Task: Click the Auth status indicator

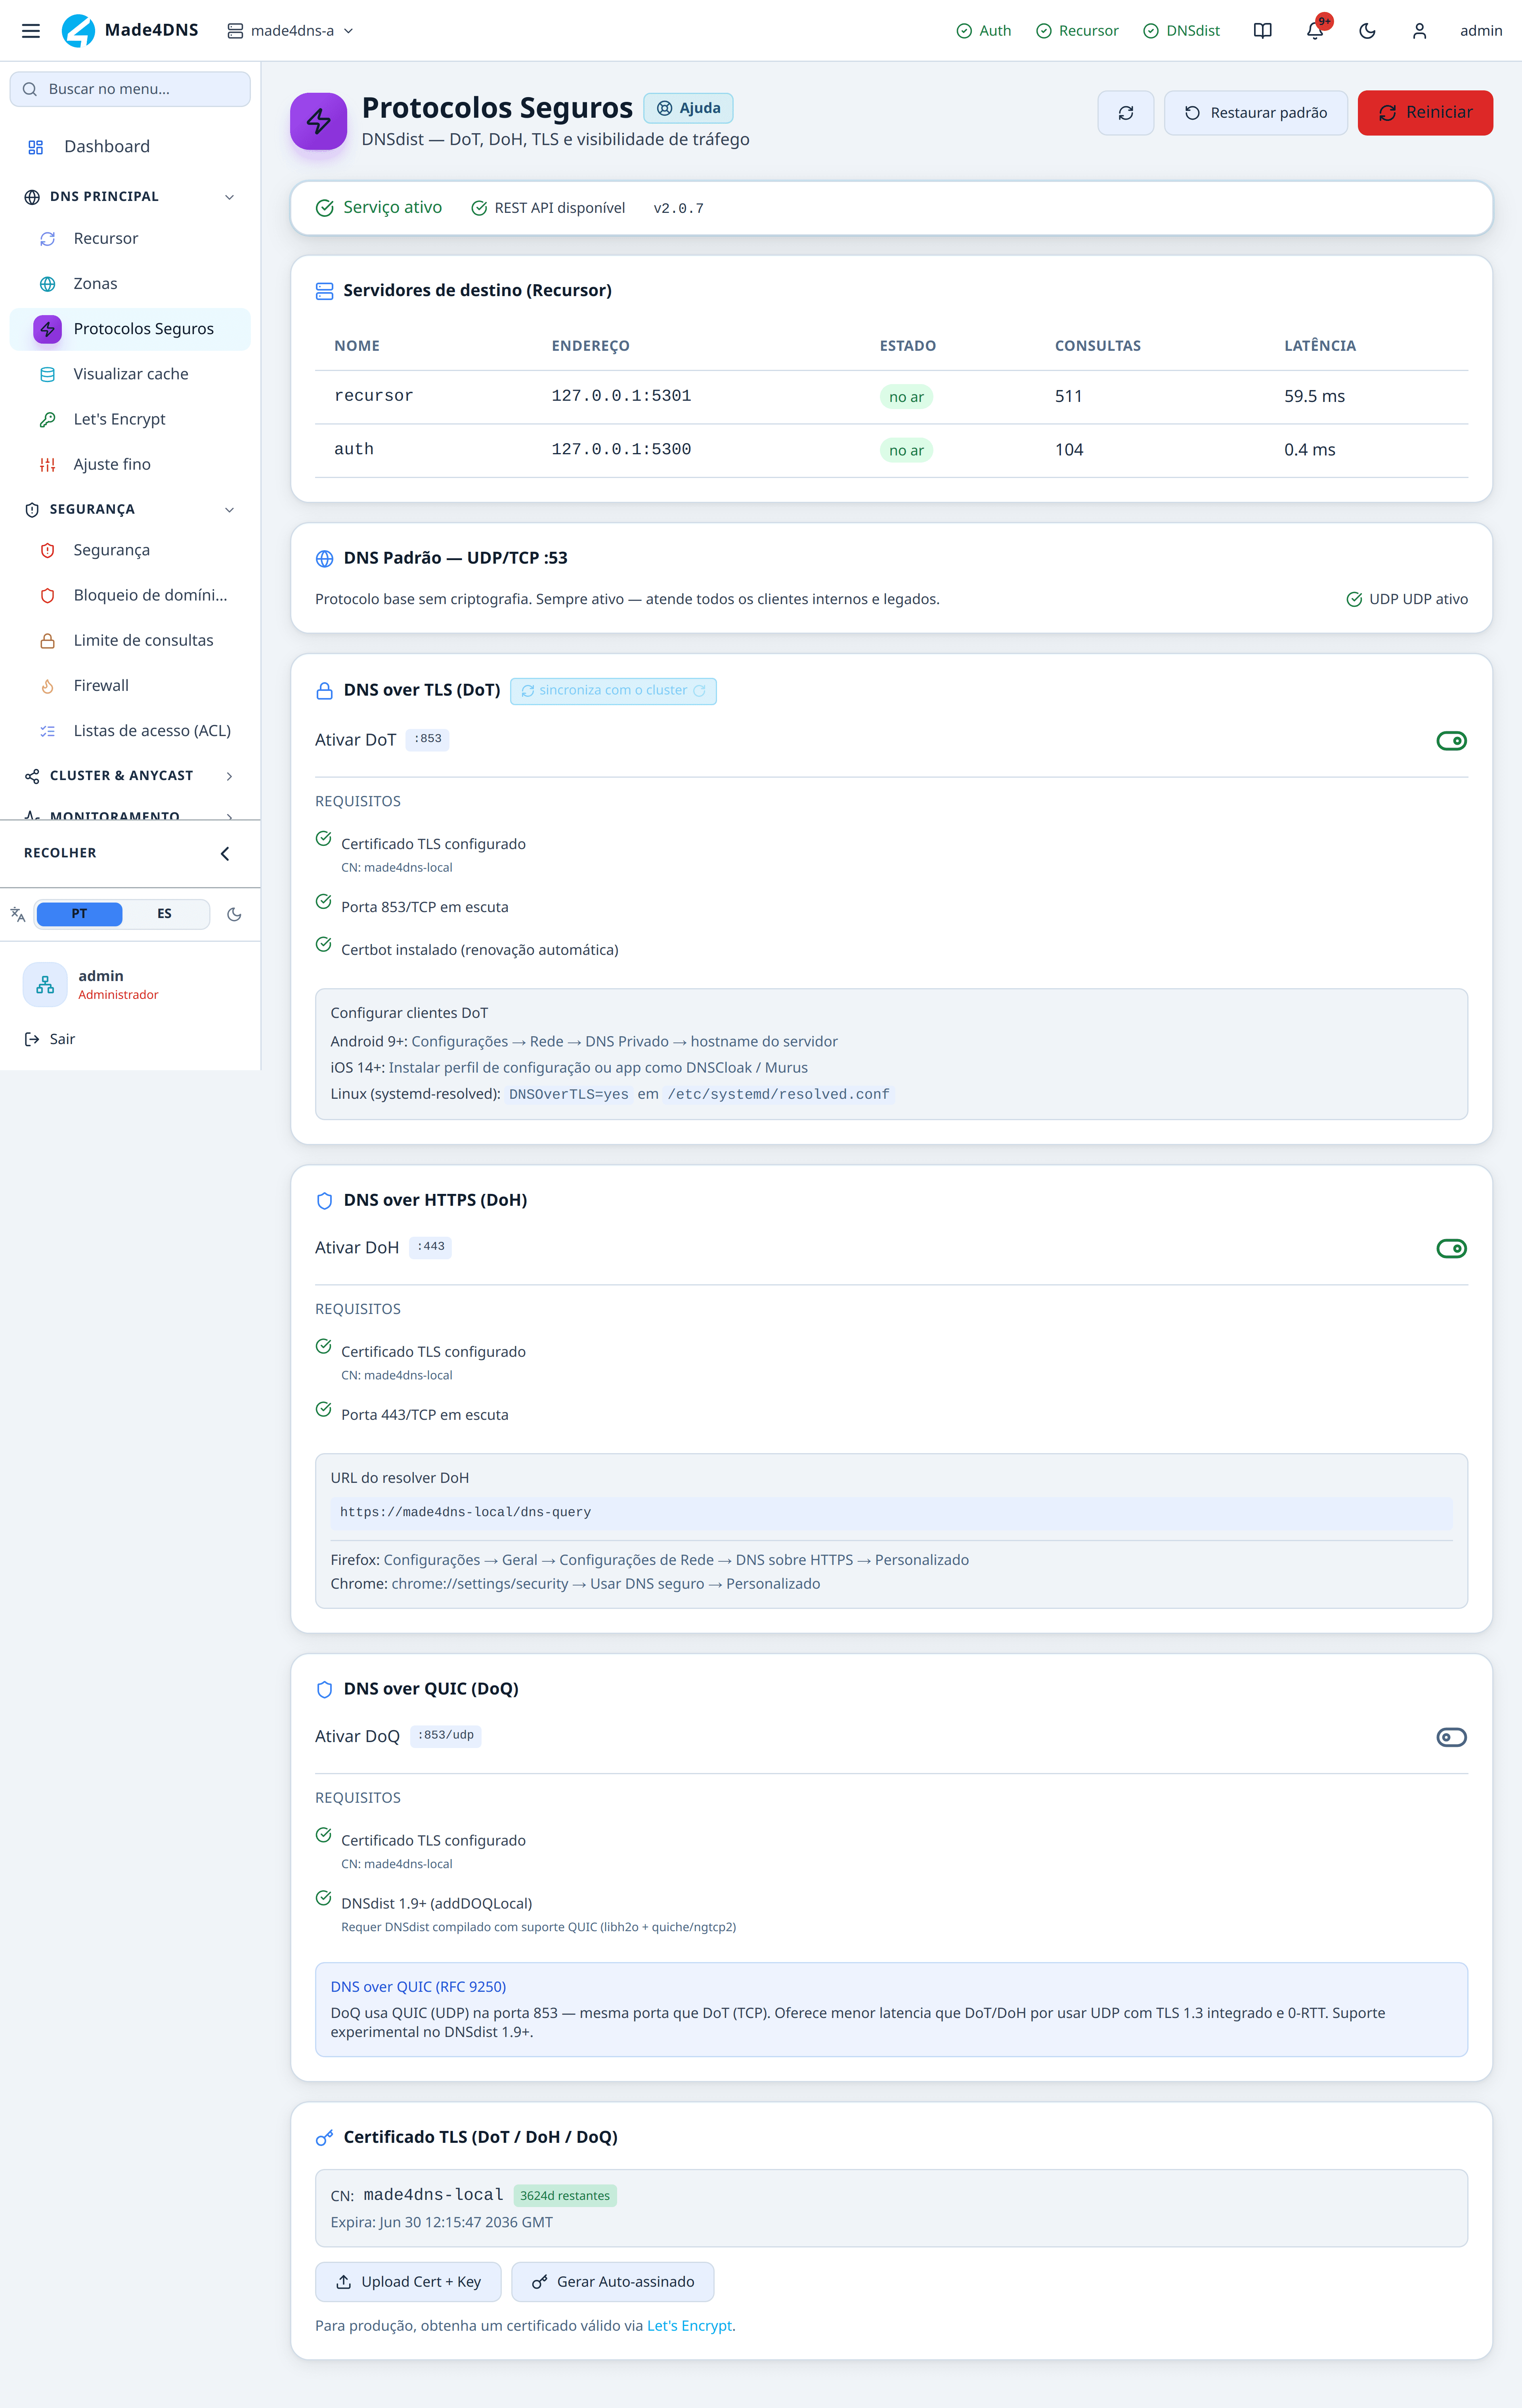Action: click(984, 31)
